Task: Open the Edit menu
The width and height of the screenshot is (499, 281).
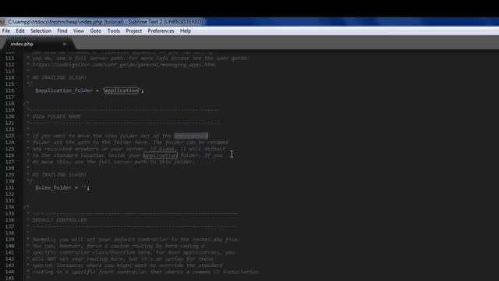Action: [x=20, y=31]
